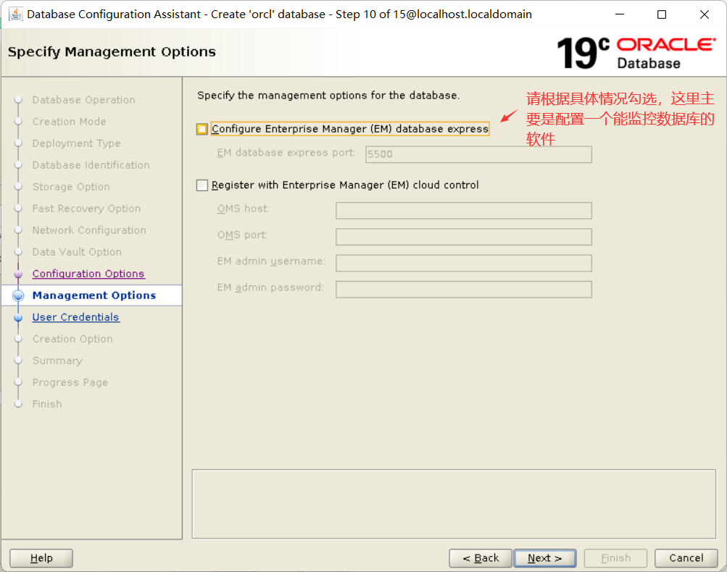Click the OMS port input field
This screenshot has height=572, width=727.
[464, 237]
